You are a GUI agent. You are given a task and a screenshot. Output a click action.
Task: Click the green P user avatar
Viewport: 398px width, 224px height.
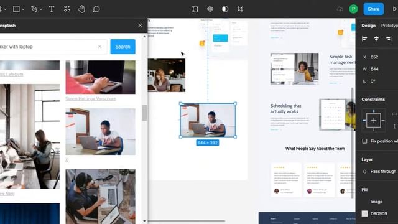(x=353, y=9)
